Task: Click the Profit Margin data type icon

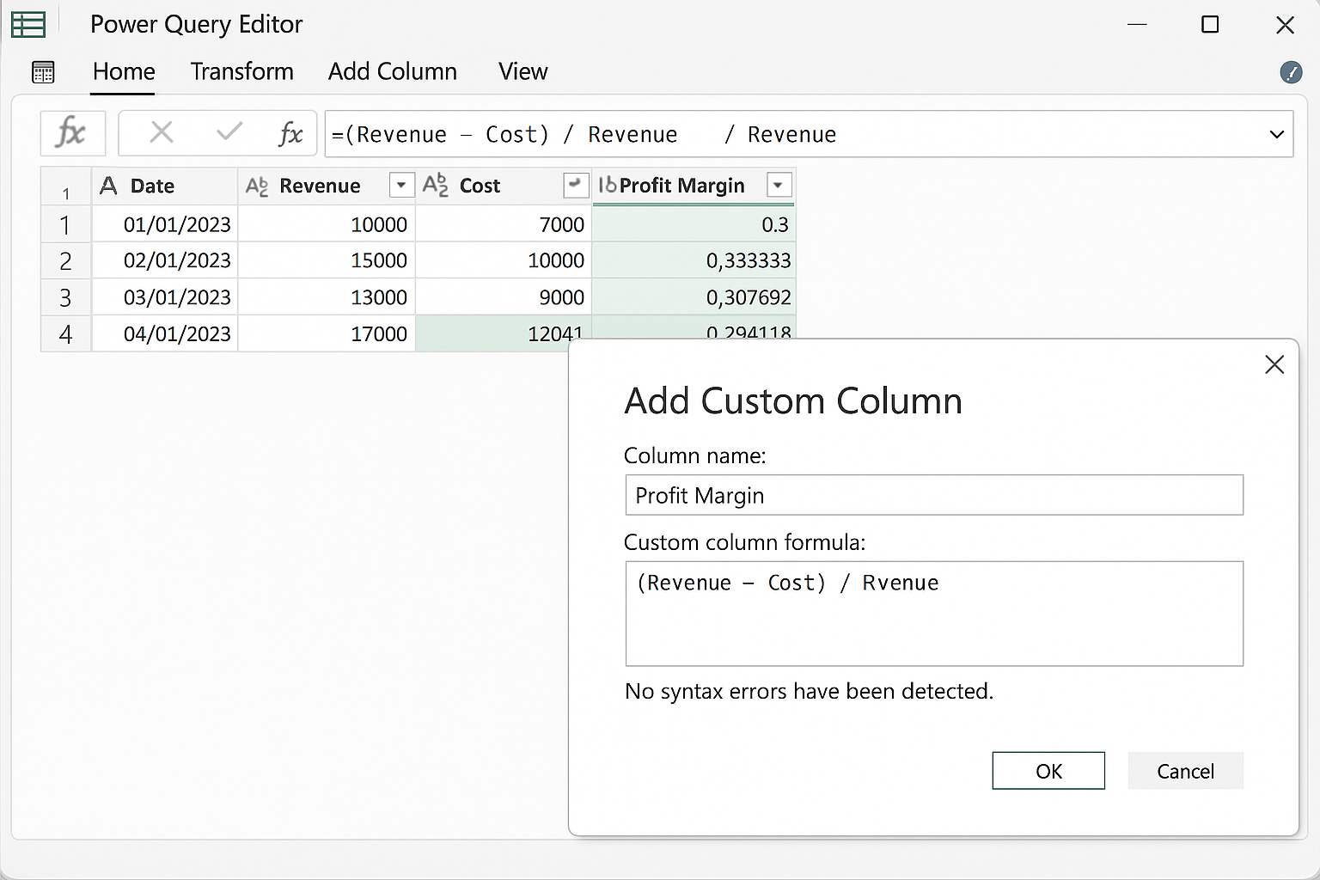Action: tap(608, 185)
